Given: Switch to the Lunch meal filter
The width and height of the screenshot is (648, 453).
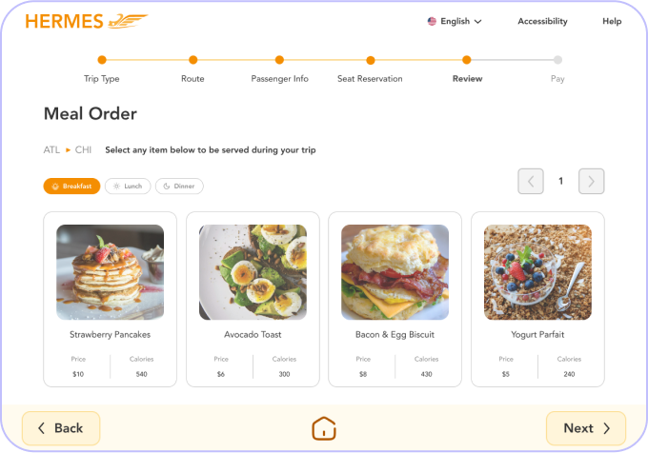Looking at the screenshot, I should [128, 187].
